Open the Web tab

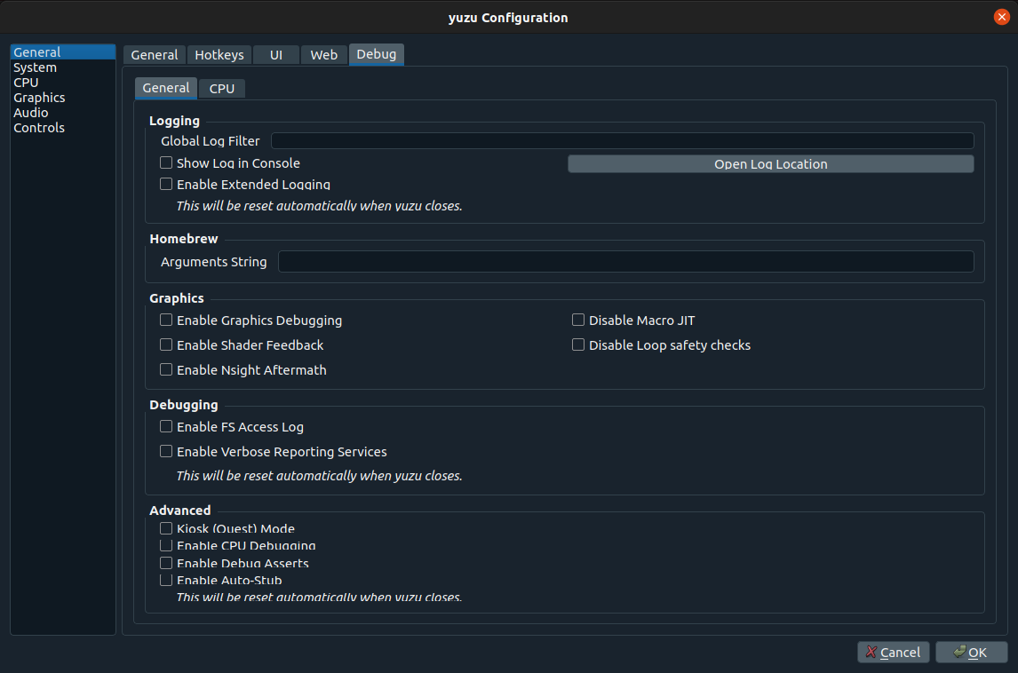(323, 55)
